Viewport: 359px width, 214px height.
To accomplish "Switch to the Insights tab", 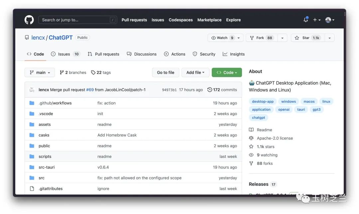I will click(x=234, y=54).
